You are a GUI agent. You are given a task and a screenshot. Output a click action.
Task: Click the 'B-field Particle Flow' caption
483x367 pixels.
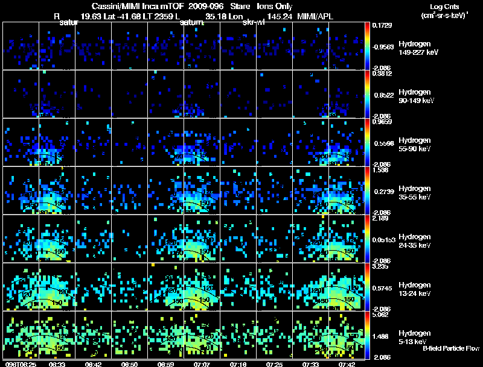tap(451, 348)
